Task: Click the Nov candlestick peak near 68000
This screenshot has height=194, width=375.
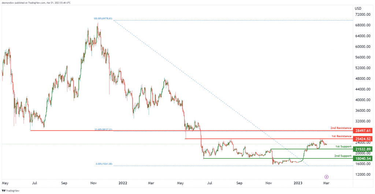Action: click(97, 24)
